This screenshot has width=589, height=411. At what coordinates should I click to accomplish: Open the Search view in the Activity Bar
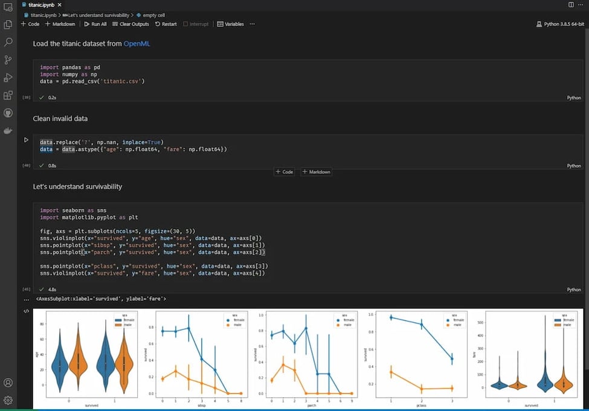[x=7, y=42]
